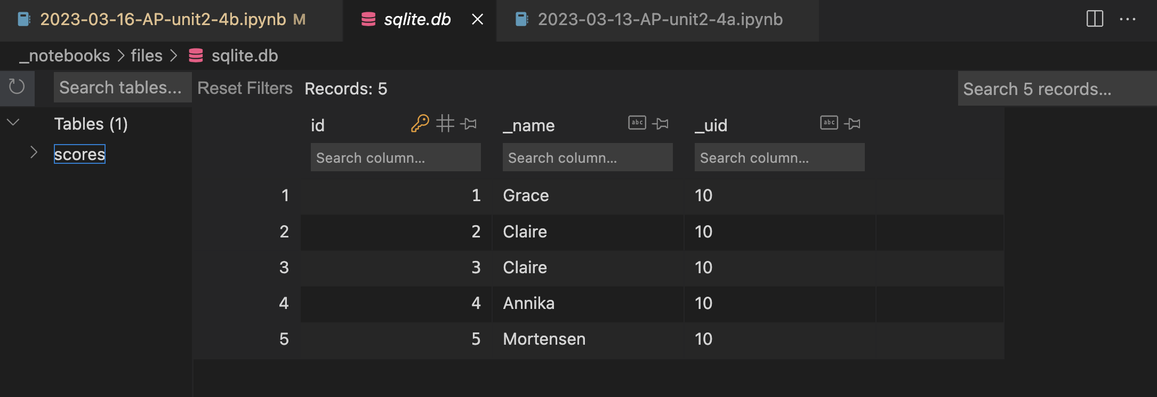Sort by the _uid column header

point(711,125)
